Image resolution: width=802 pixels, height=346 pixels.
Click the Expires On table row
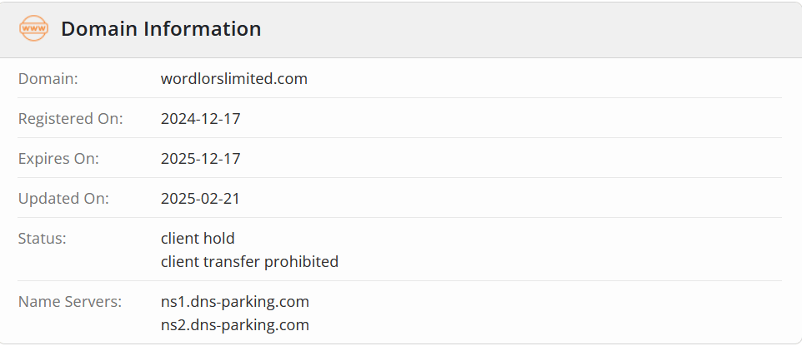(400, 158)
